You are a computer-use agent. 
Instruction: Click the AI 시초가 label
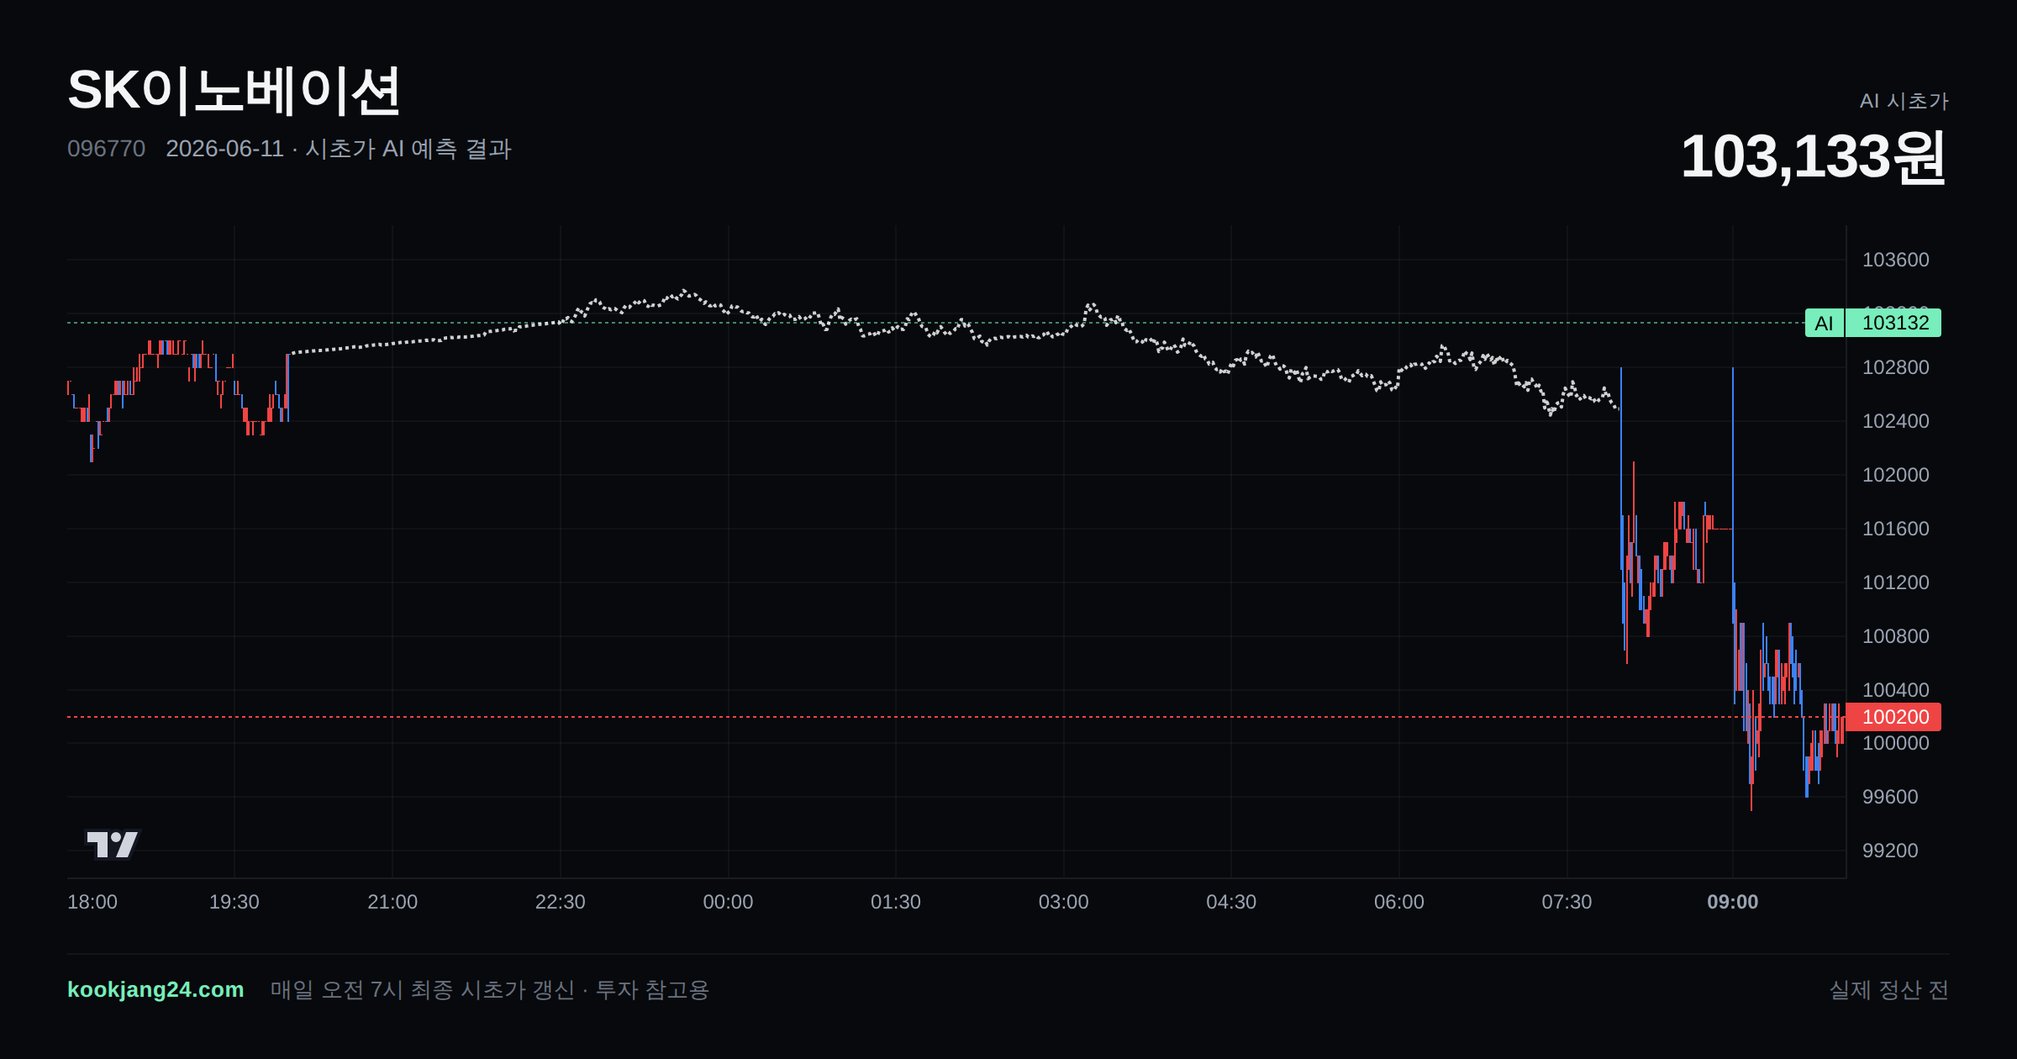pyautogui.click(x=1904, y=101)
